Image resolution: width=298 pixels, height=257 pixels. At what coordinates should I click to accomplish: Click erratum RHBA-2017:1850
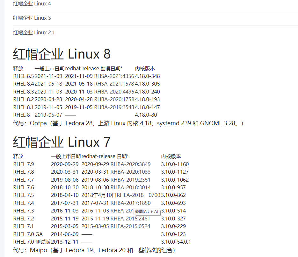pos(131,203)
